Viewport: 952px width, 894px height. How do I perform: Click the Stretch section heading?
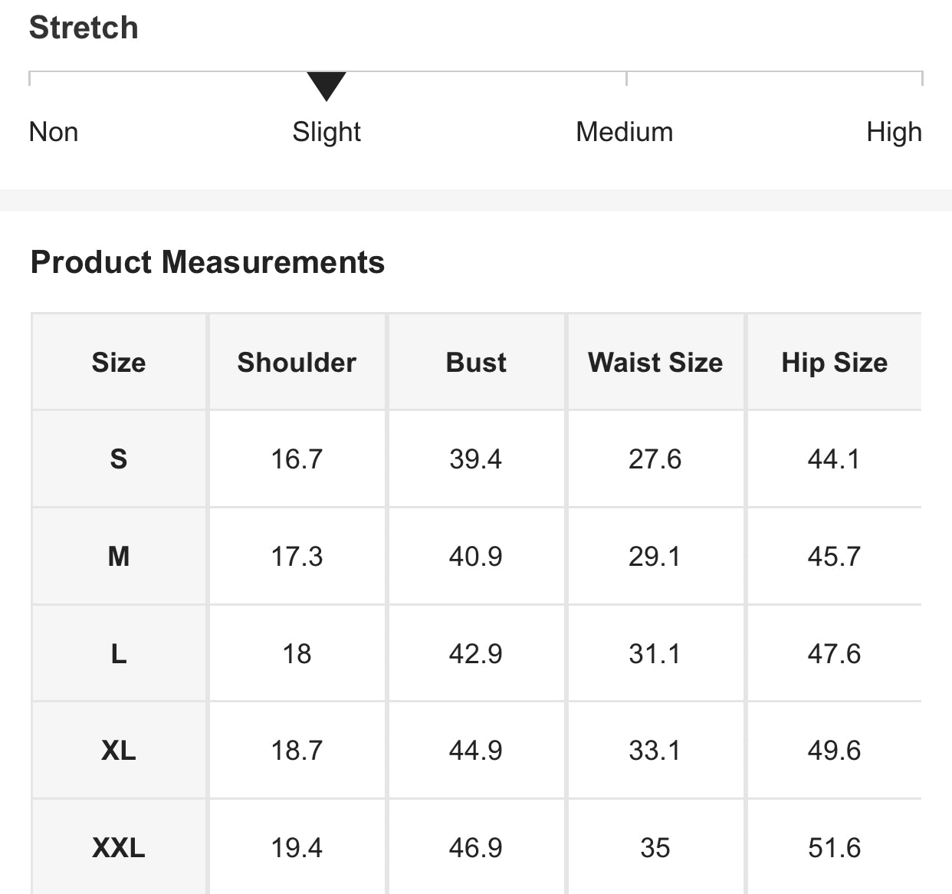click(84, 28)
